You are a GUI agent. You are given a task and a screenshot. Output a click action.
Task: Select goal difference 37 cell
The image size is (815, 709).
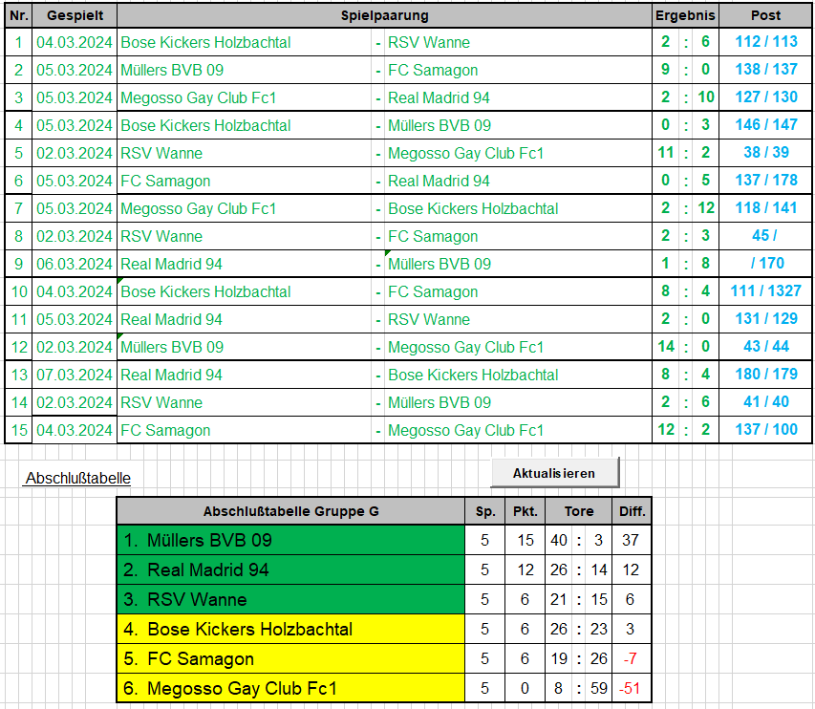pyautogui.click(x=631, y=540)
